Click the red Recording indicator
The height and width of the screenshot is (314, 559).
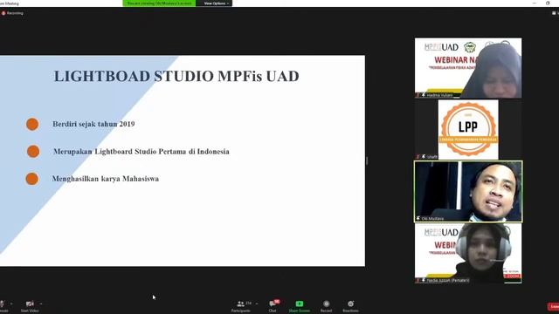12,13
